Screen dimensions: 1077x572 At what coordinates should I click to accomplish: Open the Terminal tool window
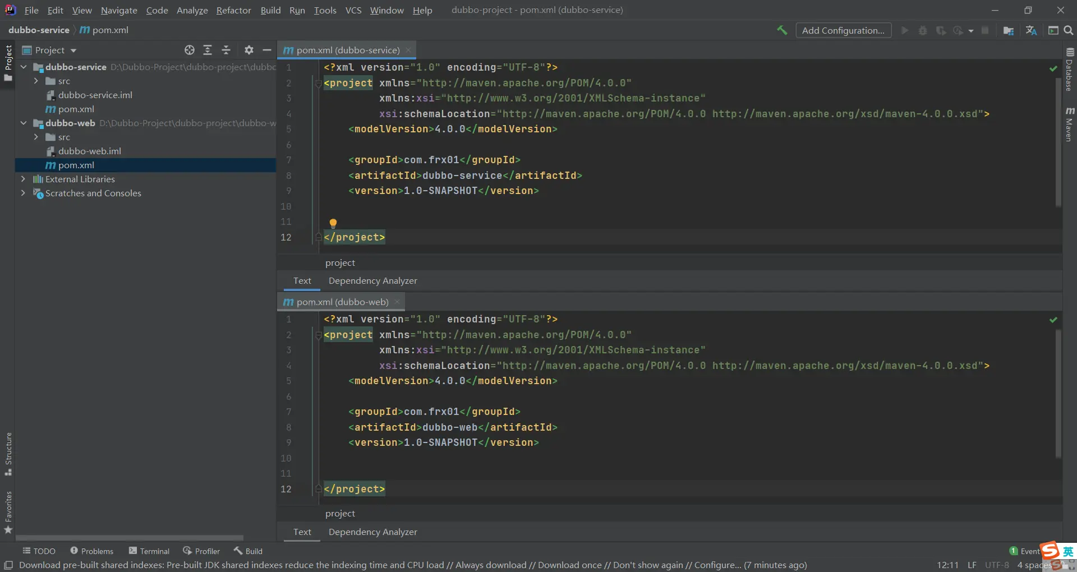pyautogui.click(x=149, y=551)
